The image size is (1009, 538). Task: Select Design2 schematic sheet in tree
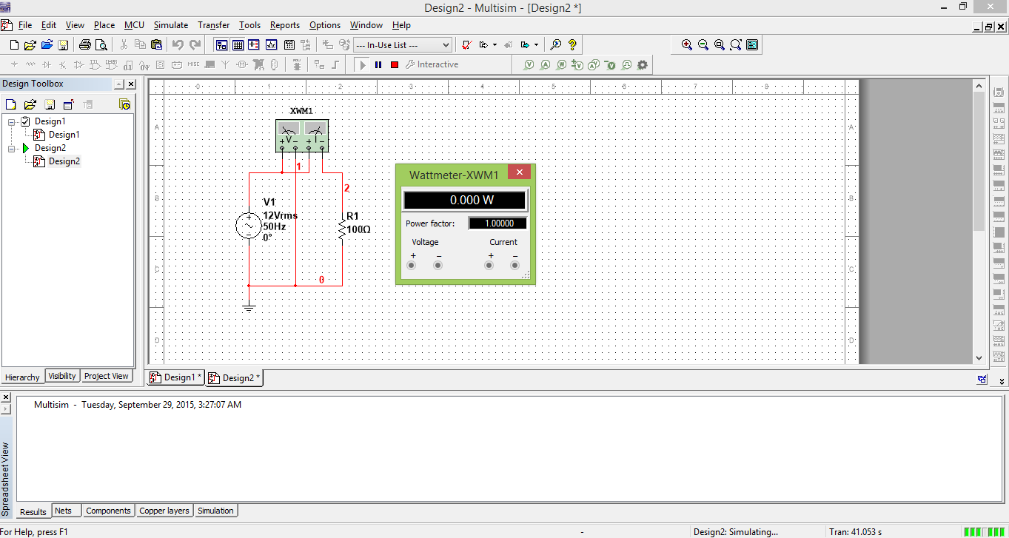tap(64, 161)
